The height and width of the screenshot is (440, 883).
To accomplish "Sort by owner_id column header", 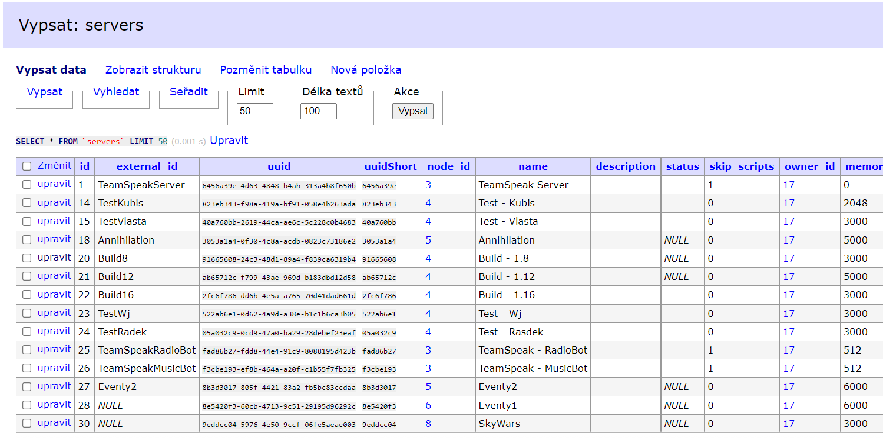I will 810,166.
